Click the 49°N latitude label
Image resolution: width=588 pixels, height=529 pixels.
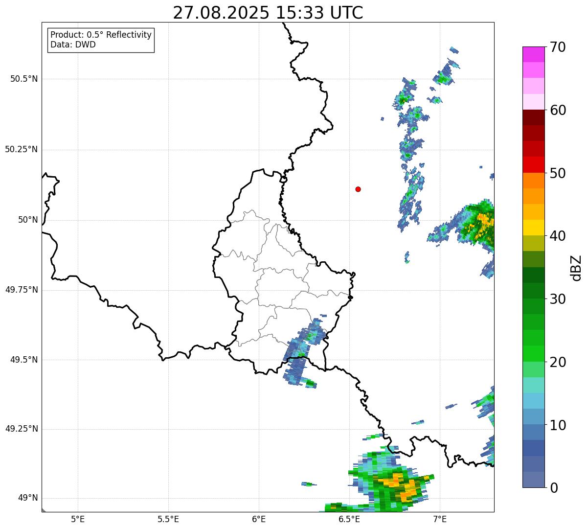pyautogui.click(x=28, y=498)
